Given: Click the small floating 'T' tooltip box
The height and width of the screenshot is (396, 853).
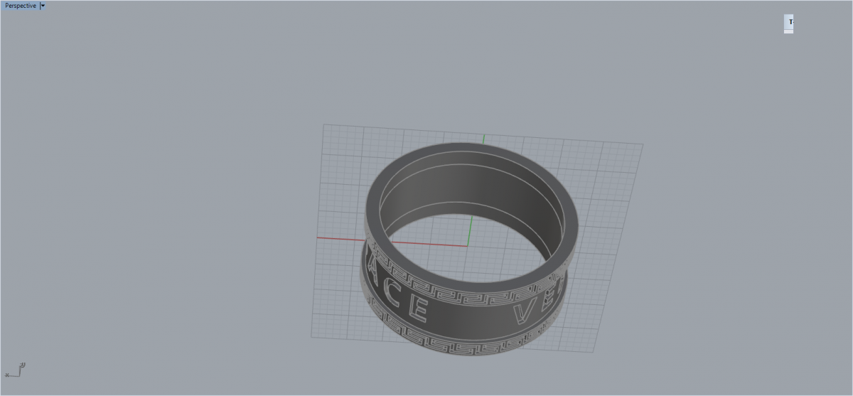Looking at the screenshot, I should 788,23.
